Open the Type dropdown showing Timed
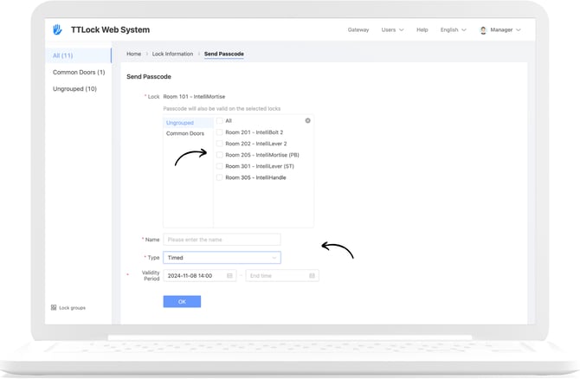This screenshot has width=580, height=379. (x=222, y=258)
